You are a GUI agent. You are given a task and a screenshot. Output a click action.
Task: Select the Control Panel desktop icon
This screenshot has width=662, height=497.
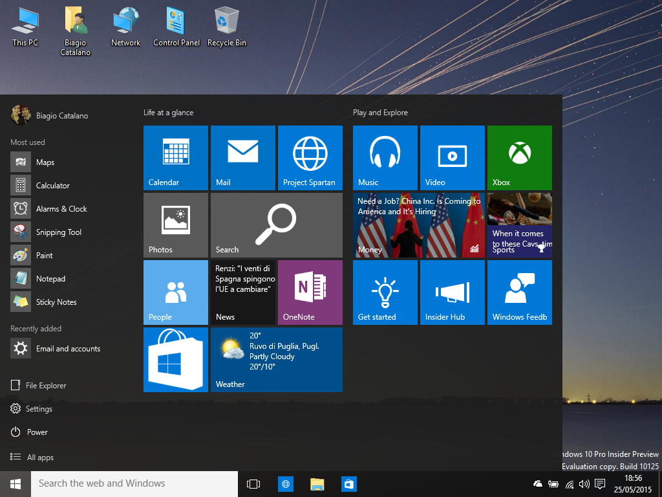click(x=176, y=27)
